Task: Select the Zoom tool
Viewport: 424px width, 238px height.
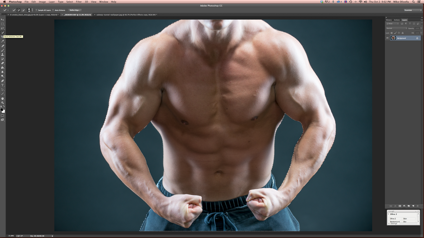Action: click(x=3, y=103)
